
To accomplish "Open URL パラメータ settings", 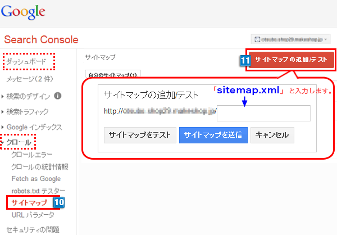I will (33, 215).
